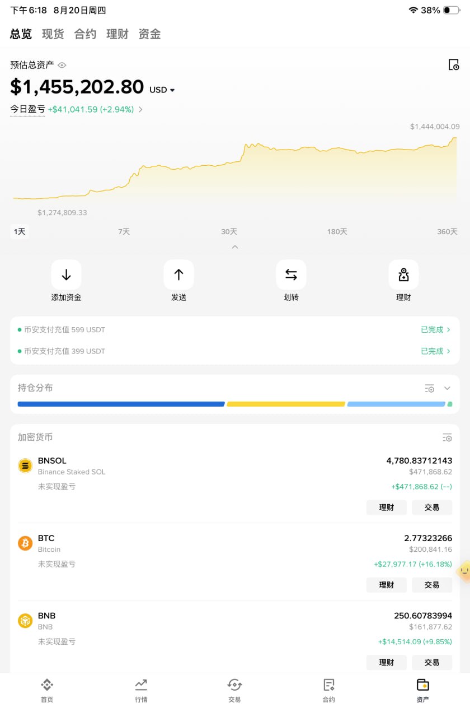Open the 币安支付充值 599 USDT record
This screenshot has width=470, height=717.
[234, 329]
